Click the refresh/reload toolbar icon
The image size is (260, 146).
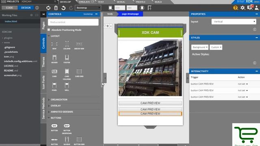[x=48, y=8]
